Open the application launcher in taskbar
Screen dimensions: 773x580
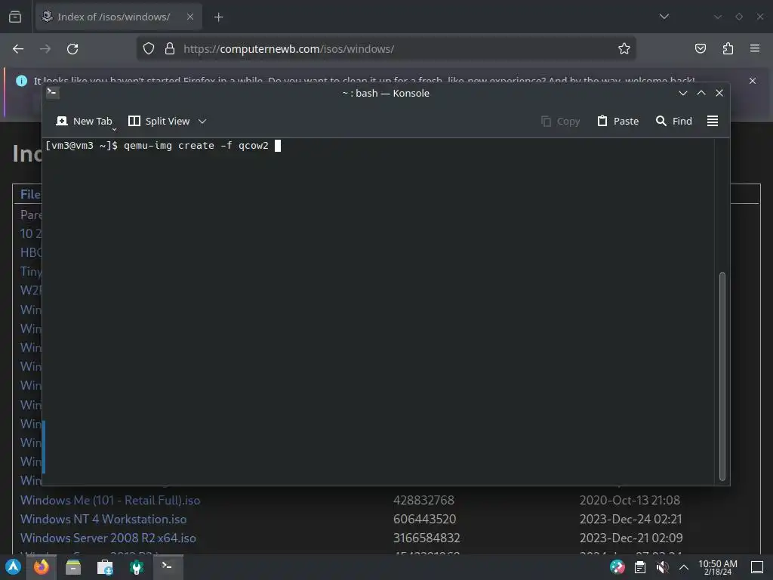coord(14,567)
